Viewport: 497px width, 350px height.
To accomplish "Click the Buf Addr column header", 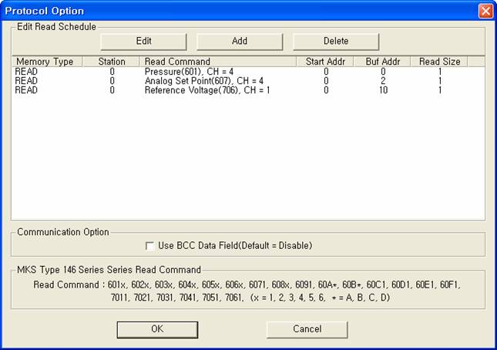I will pyautogui.click(x=382, y=62).
